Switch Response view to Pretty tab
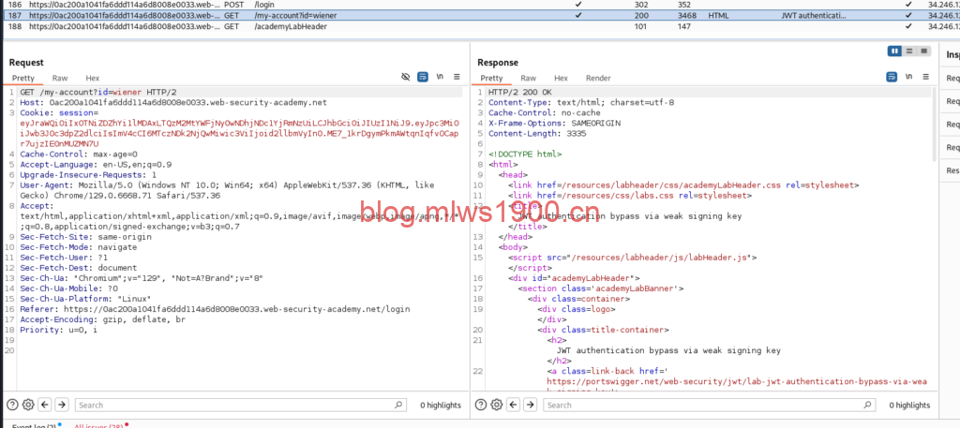960x428 pixels. (491, 79)
